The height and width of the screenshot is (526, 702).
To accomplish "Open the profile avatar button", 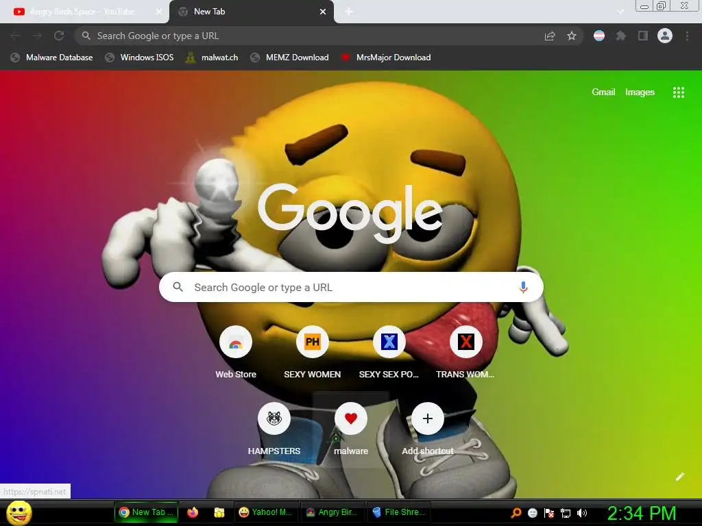I will [665, 36].
